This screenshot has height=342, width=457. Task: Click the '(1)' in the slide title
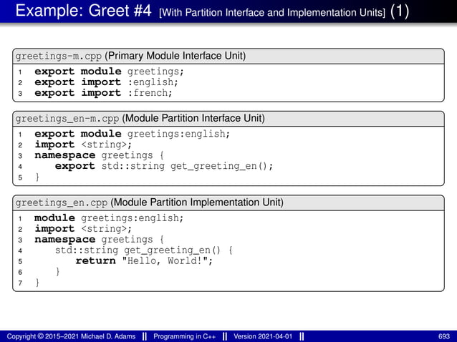pyautogui.click(x=399, y=11)
